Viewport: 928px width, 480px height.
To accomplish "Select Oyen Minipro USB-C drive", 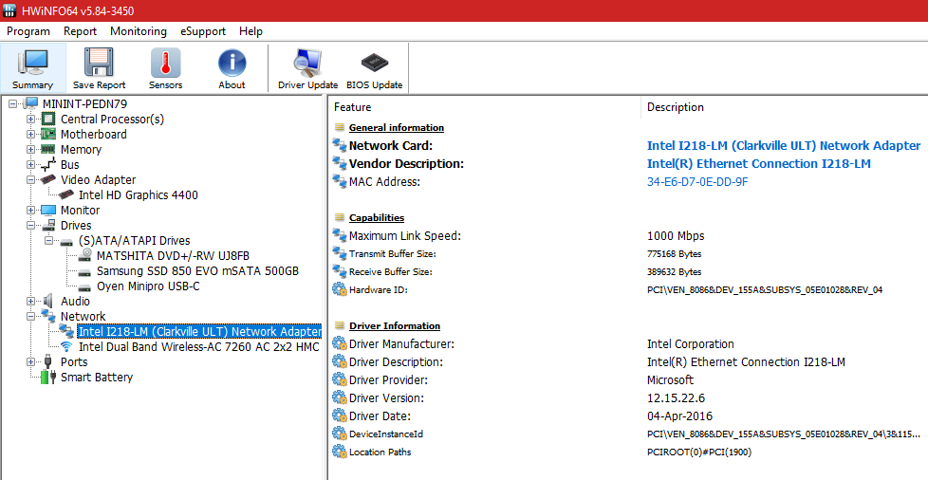I will (148, 286).
